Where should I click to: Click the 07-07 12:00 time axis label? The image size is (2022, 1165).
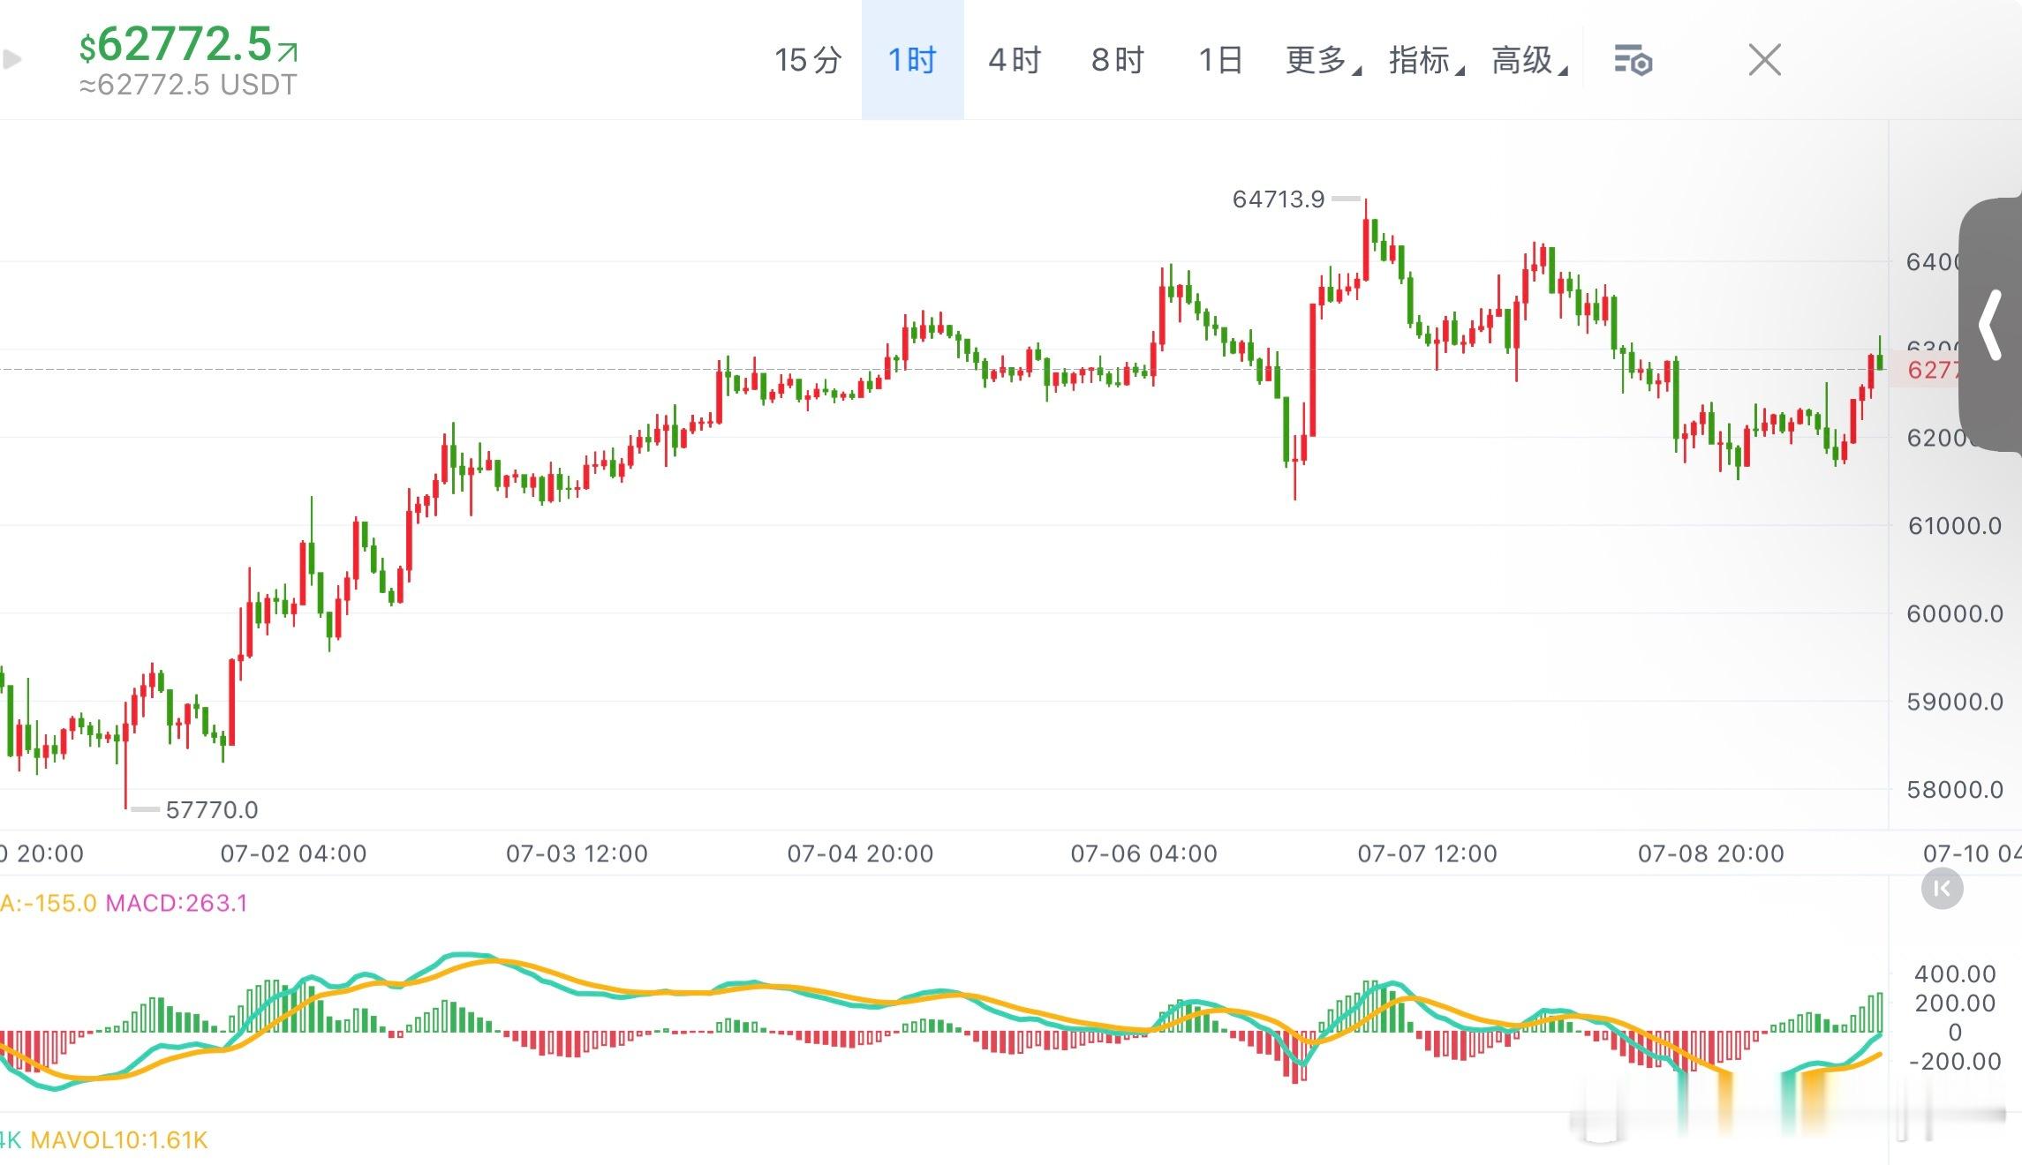click(x=1427, y=853)
